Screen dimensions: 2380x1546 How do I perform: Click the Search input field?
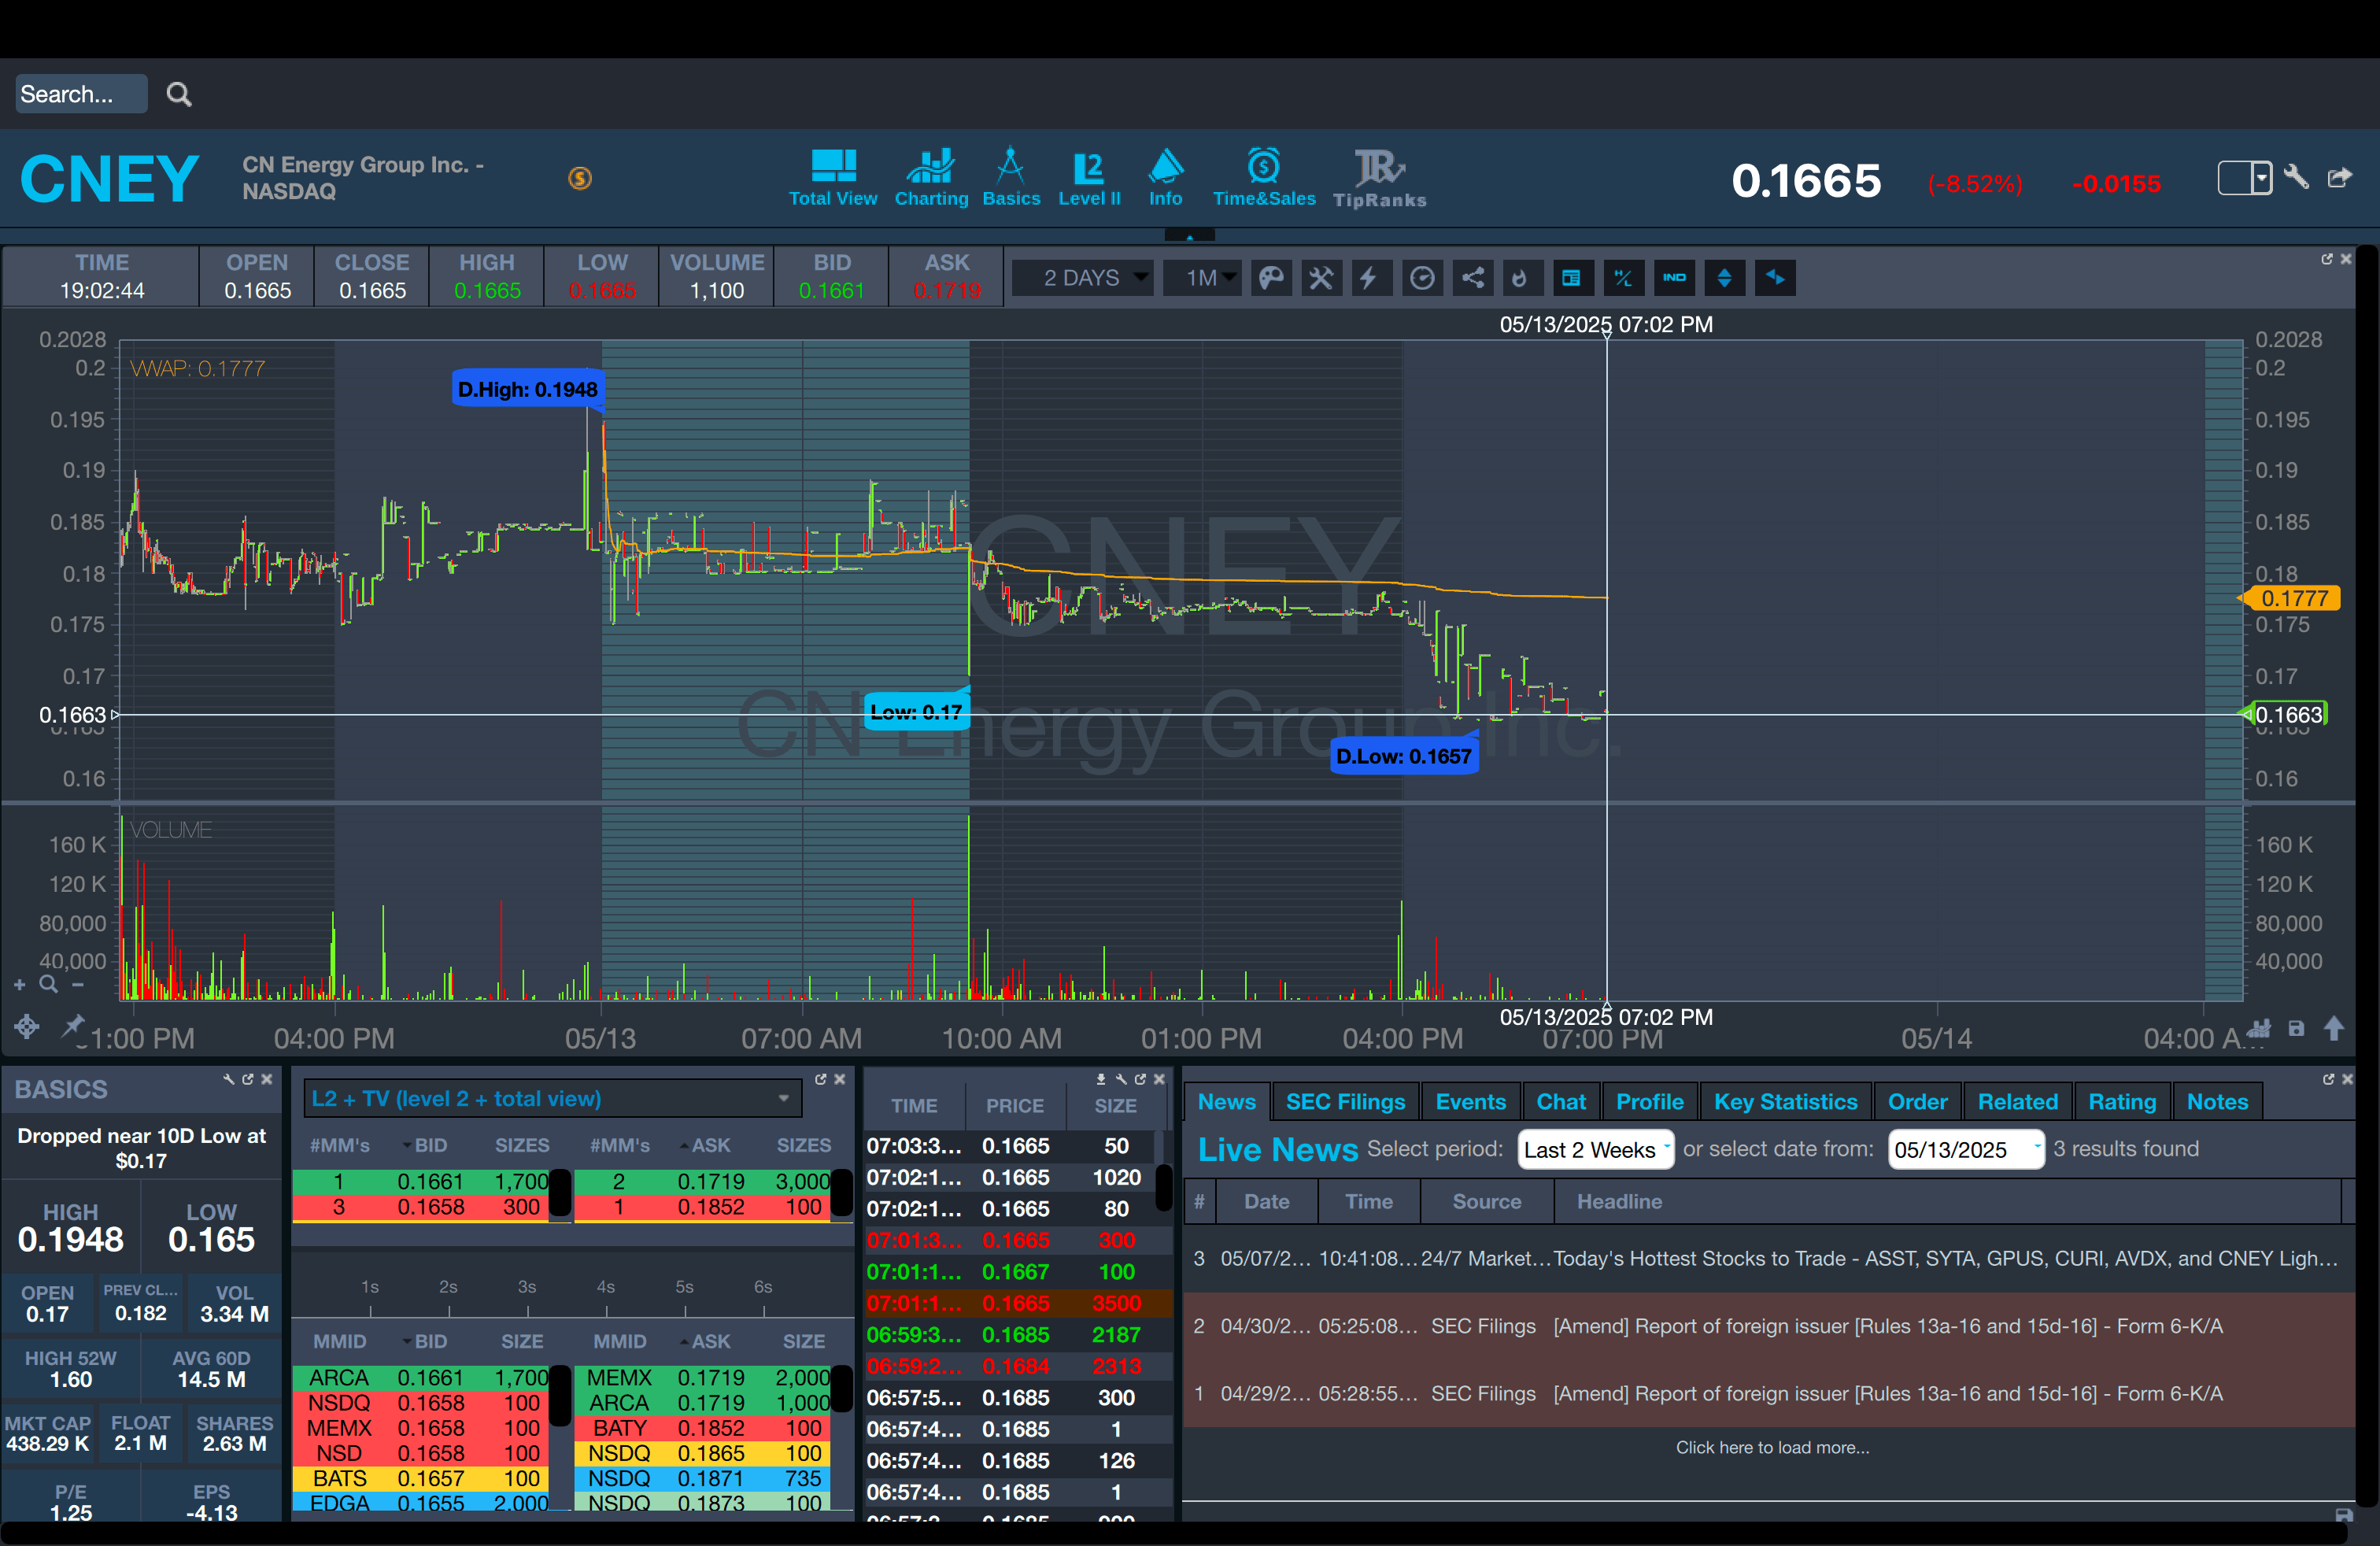point(82,94)
